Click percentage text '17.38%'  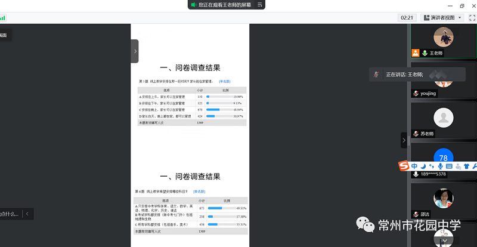coord(241,217)
